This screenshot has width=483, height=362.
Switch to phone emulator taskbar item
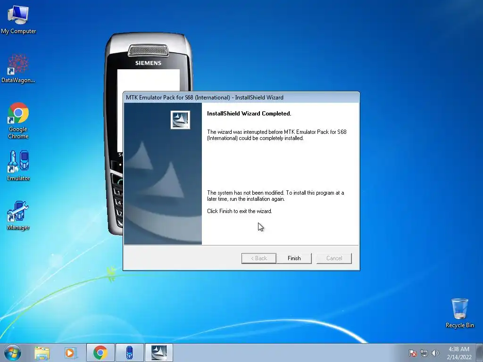coord(129,353)
